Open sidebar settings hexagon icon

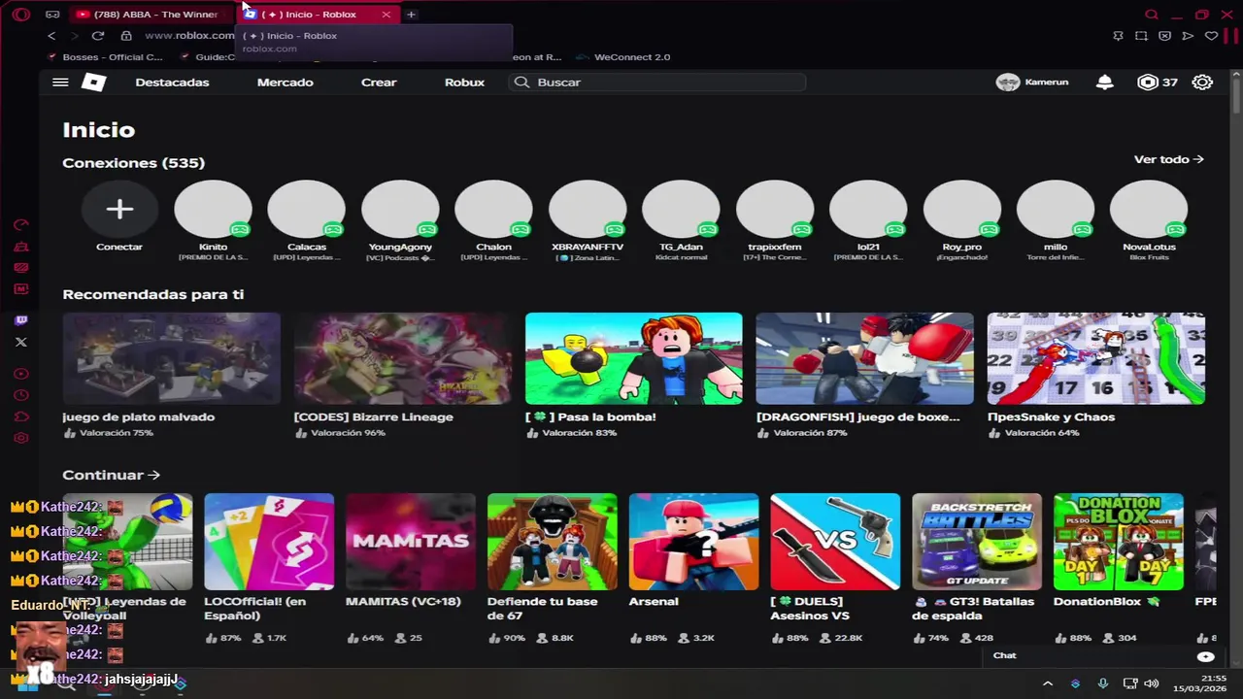pyautogui.click(x=21, y=438)
